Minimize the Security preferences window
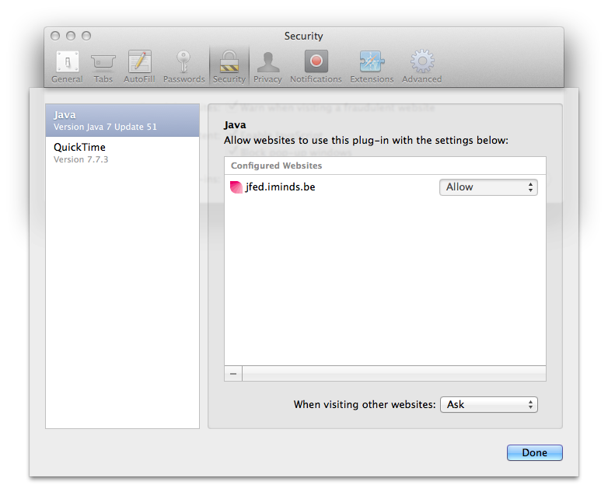This screenshot has height=485, width=608. (x=71, y=36)
